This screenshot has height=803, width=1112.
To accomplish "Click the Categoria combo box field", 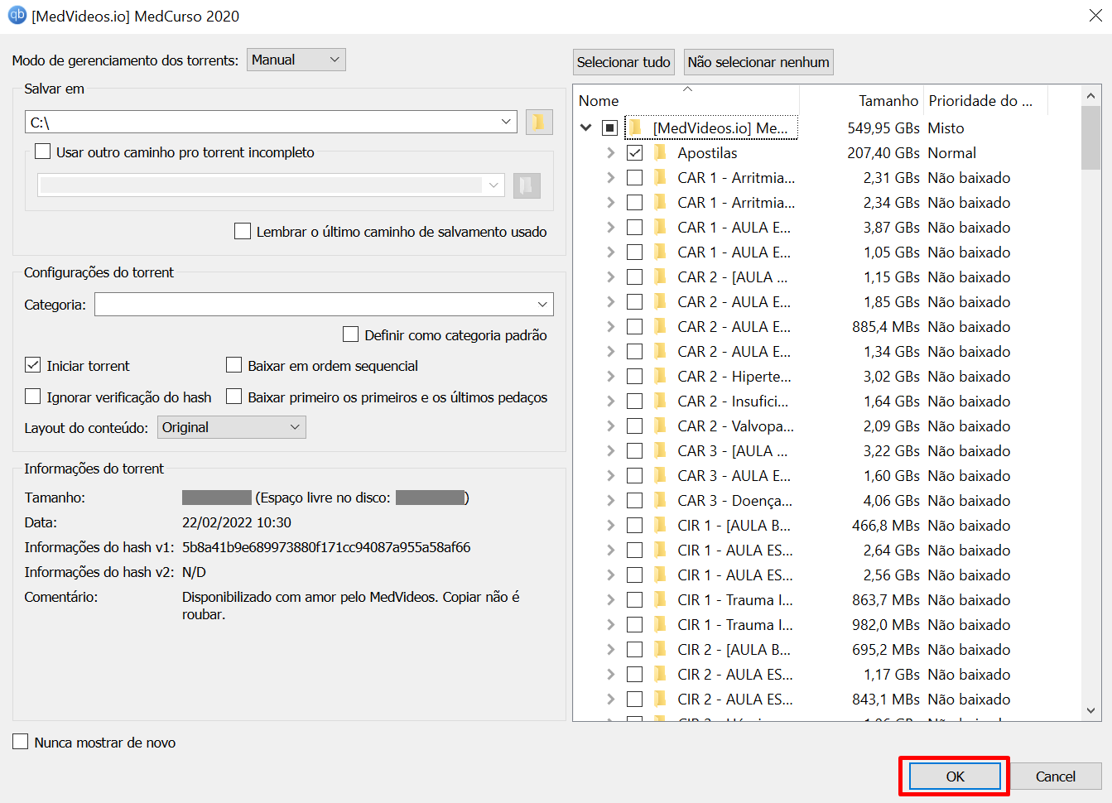I will (323, 305).
